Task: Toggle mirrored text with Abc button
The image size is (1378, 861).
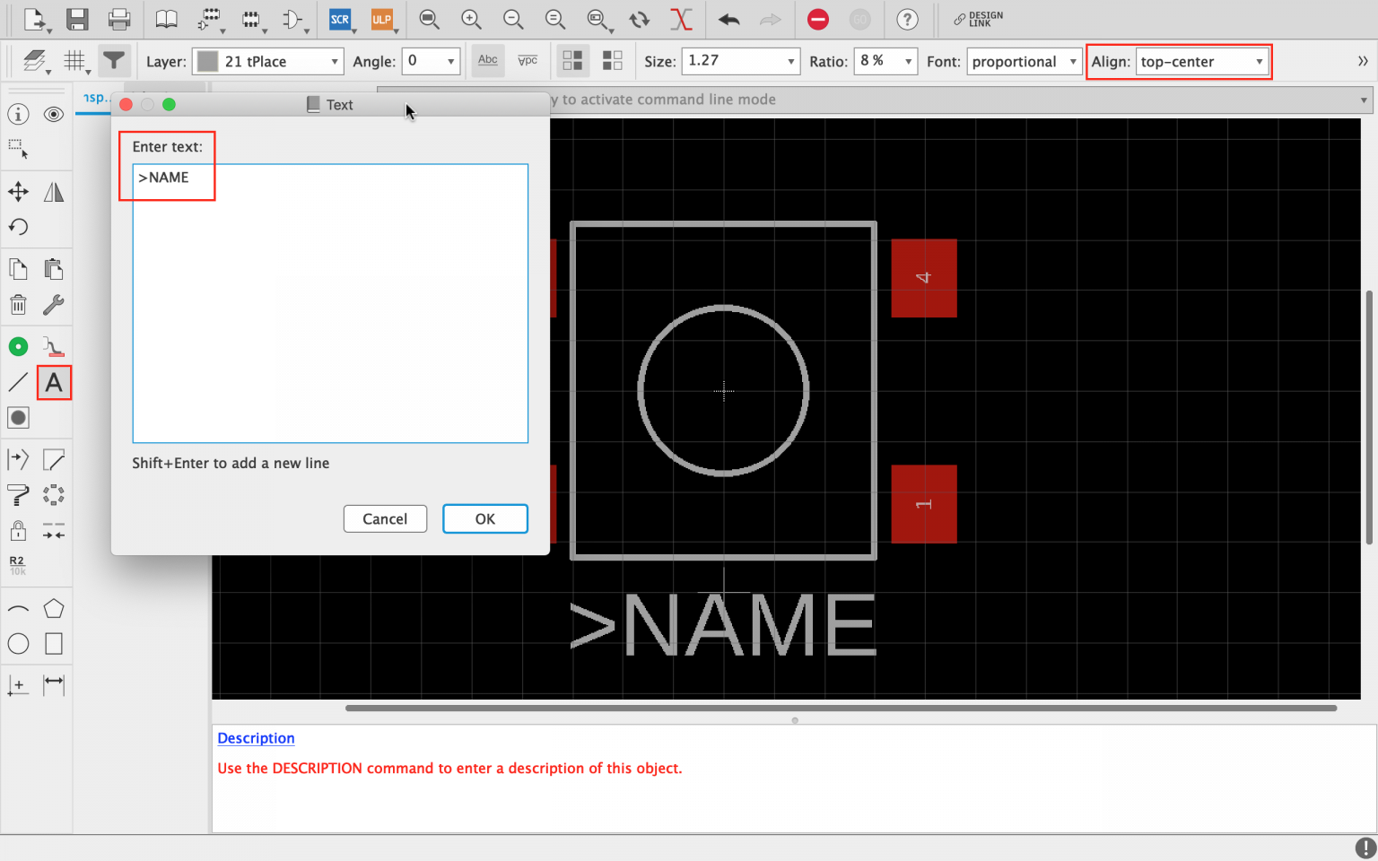Action: point(487,60)
